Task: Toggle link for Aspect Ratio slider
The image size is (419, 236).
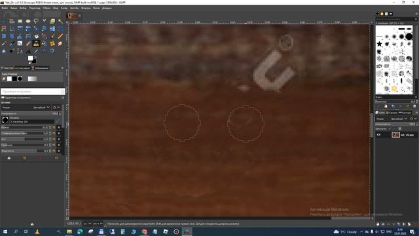Action: click(x=59, y=133)
